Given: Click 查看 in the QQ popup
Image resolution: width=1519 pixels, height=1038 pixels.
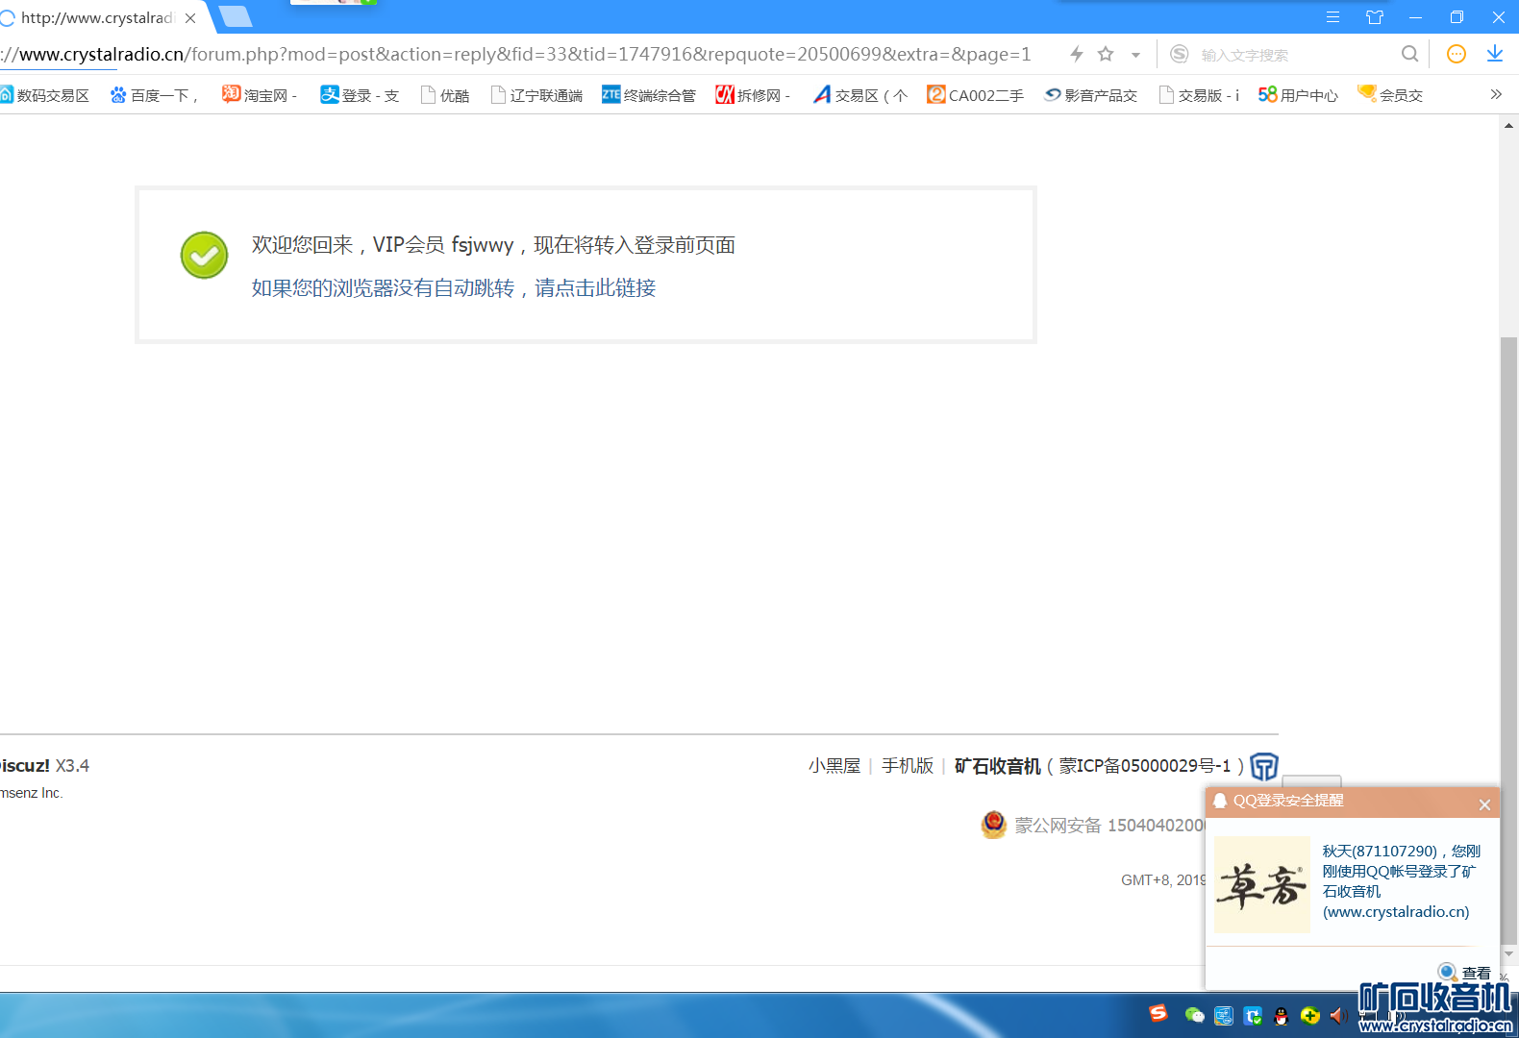Looking at the screenshot, I should [1476, 973].
